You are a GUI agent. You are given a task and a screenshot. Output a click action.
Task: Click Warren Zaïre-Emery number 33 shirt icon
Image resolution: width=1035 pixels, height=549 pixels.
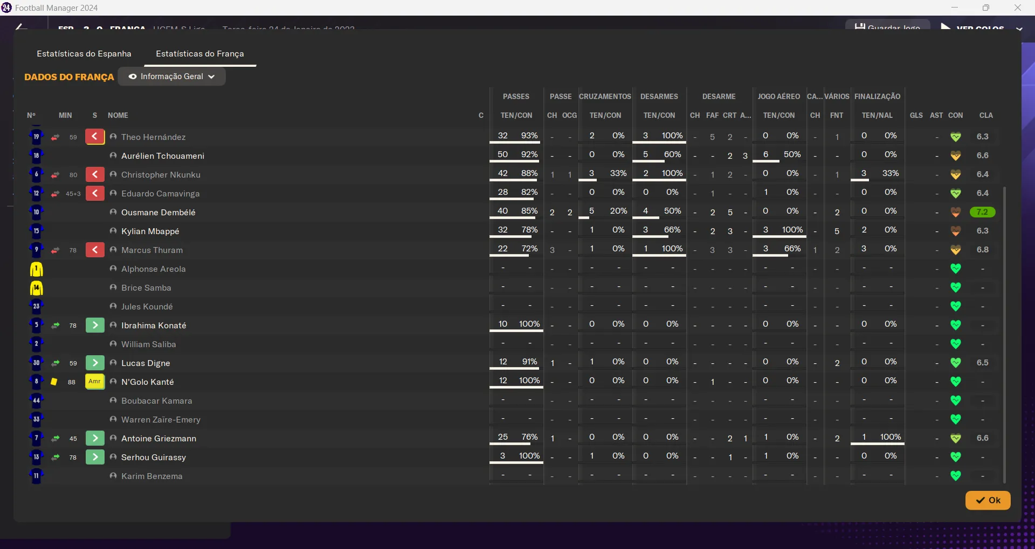(x=36, y=419)
